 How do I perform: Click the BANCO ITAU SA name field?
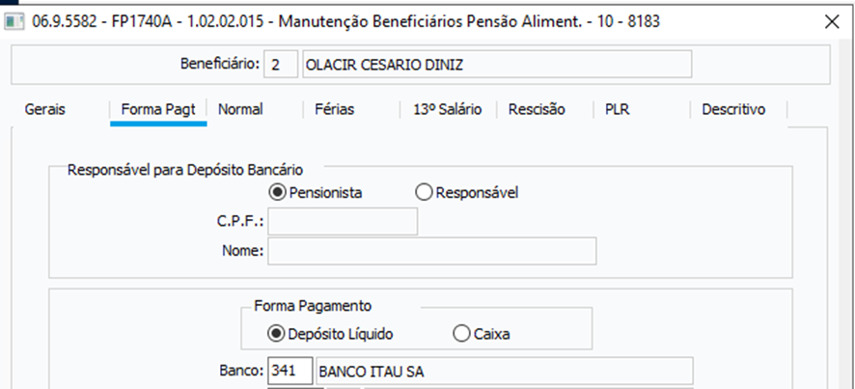coord(504,371)
